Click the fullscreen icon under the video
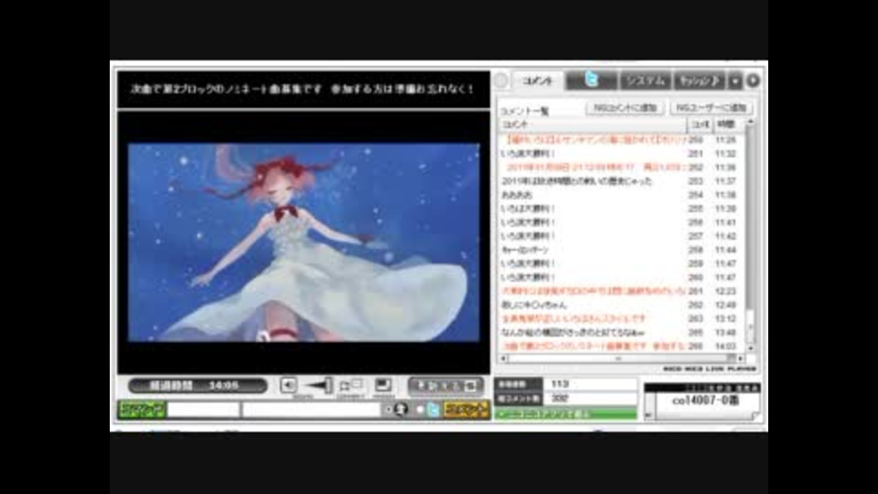The image size is (878, 494). tap(383, 385)
